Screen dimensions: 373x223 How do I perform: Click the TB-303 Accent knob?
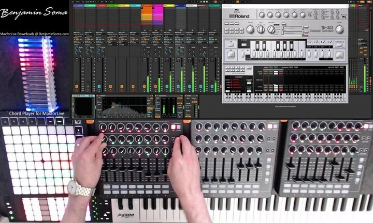click(x=303, y=15)
